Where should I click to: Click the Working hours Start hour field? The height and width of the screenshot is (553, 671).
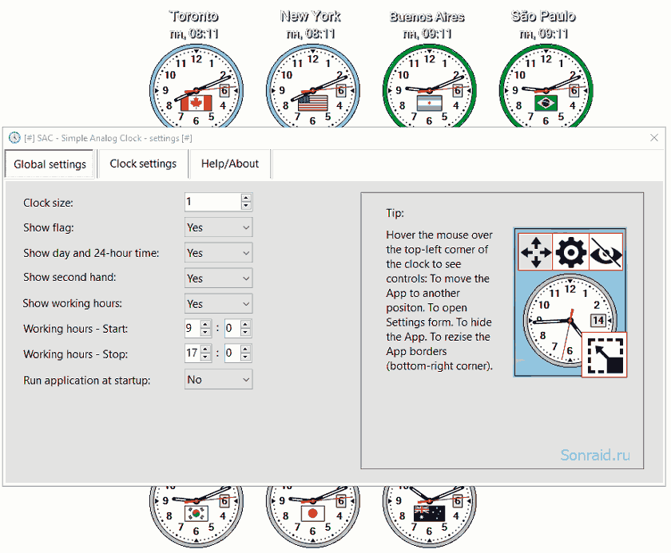193,328
